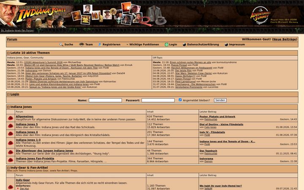Open the Indiana Jones 5 forum link
This screenshot has height=190, width=304.
(x=27, y=124)
